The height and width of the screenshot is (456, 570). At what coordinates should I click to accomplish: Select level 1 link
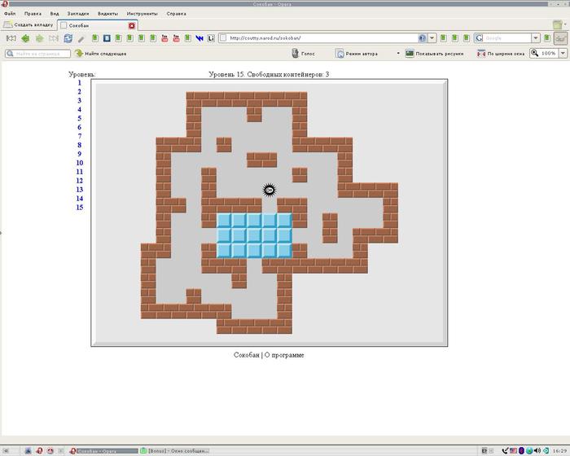(x=79, y=82)
